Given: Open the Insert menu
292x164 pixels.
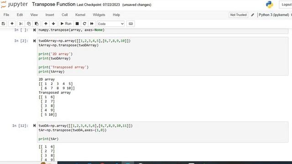Looking at the screenshot, I should click(50, 15).
